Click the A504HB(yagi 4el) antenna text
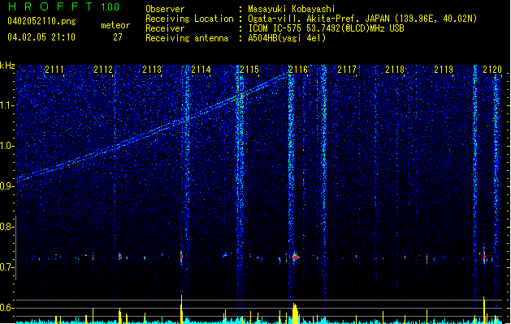 (x=287, y=38)
